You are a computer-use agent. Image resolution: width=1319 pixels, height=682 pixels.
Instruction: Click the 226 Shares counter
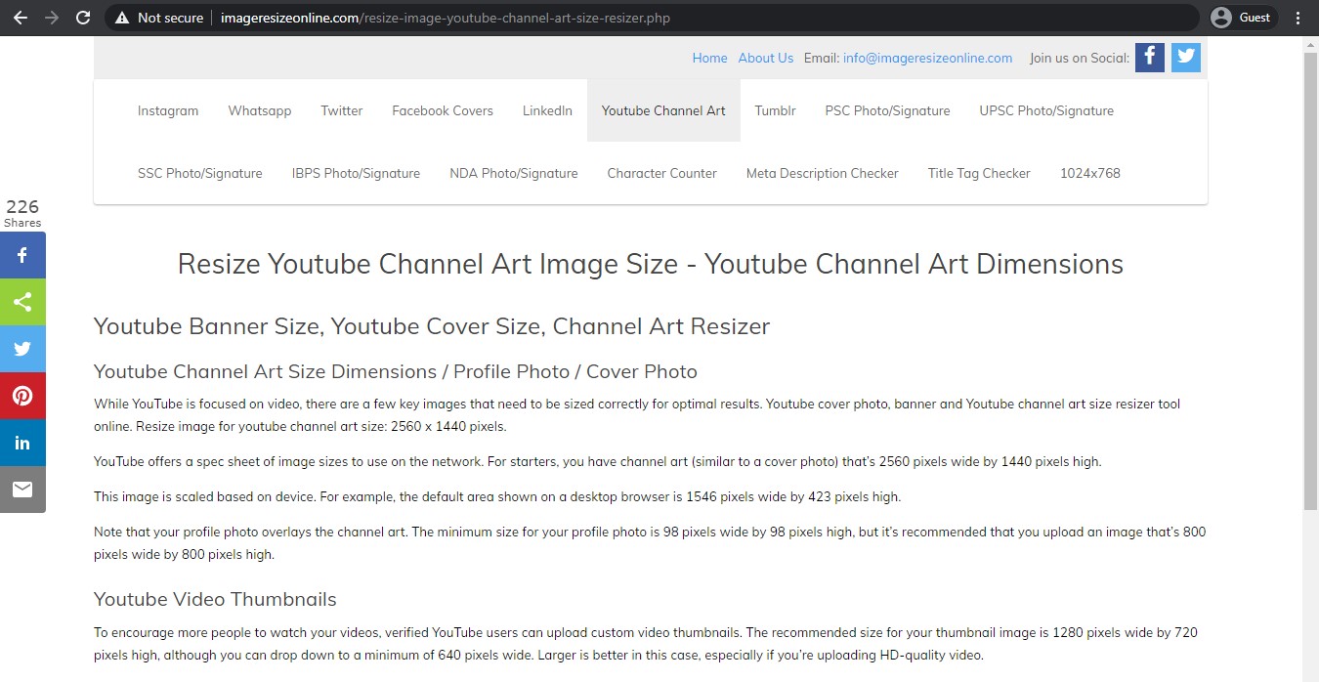[x=22, y=212]
